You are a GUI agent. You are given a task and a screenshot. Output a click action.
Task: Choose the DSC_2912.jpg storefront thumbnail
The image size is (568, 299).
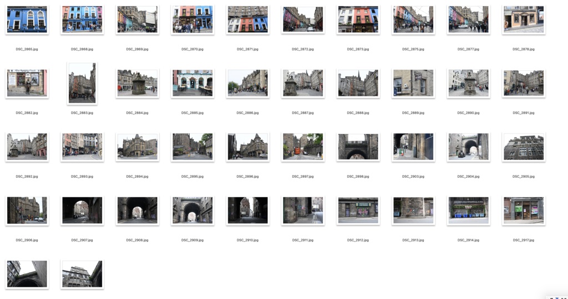pyautogui.click(x=358, y=210)
